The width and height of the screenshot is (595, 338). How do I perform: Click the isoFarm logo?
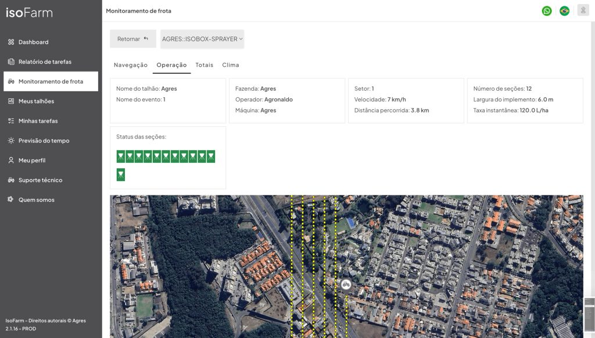coord(29,13)
